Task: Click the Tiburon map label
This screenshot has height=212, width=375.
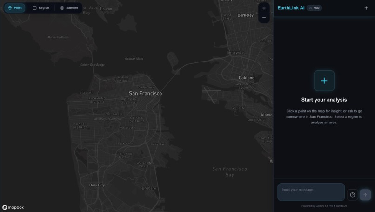Action: (x=106, y=9)
